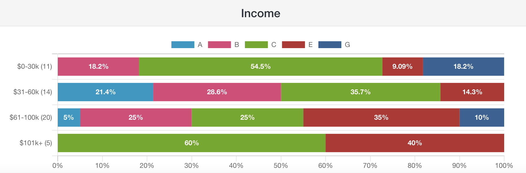
Task: Click the $0-30k (11) axis label
Action: click(34, 66)
